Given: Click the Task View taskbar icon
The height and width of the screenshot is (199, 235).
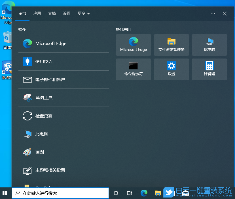Looking at the screenshot, I should (130, 193).
